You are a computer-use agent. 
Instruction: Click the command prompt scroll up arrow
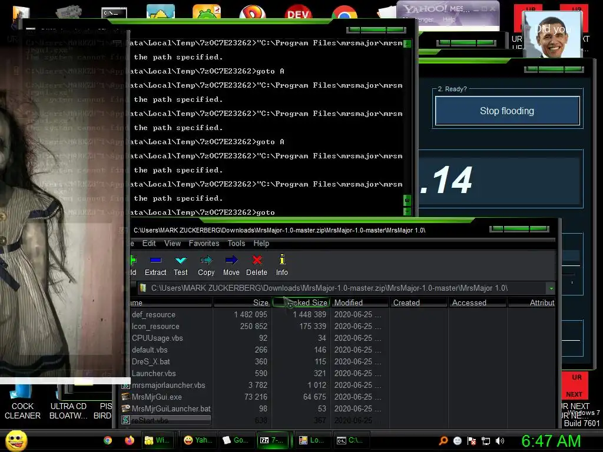407,43
